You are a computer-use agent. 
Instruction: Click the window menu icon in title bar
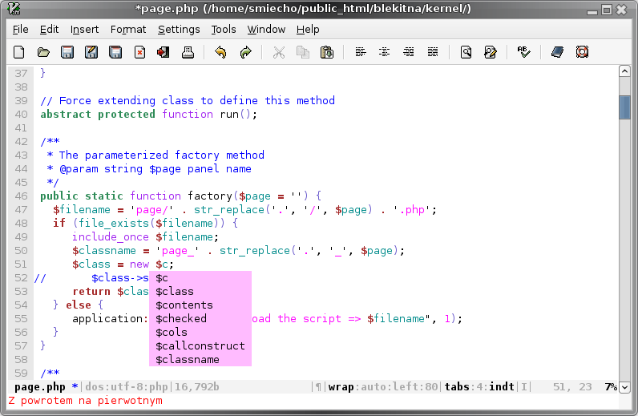(x=14, y=9)
